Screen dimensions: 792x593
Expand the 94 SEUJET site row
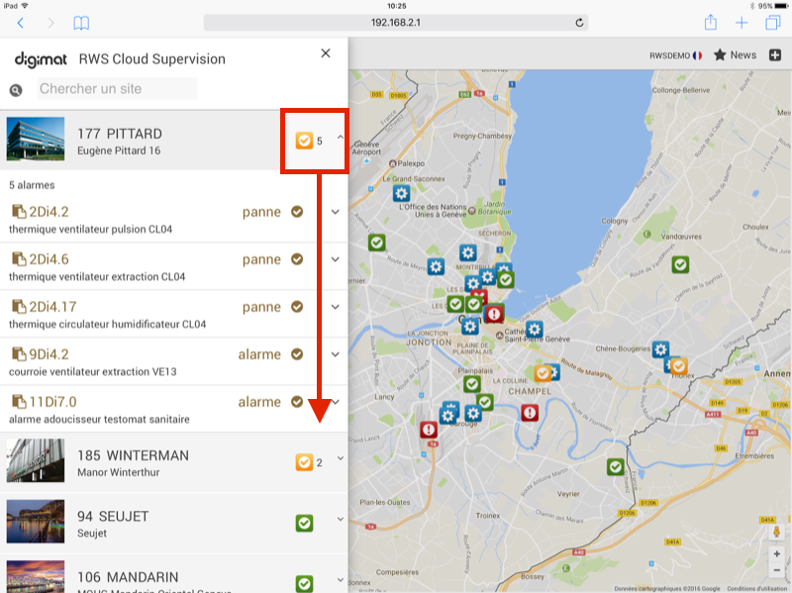click(341, 520)
